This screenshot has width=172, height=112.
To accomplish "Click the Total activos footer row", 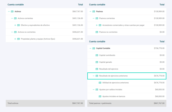I will [45, 103].
